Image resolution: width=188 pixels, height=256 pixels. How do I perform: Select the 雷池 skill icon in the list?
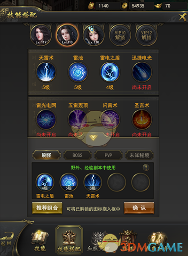78,72
